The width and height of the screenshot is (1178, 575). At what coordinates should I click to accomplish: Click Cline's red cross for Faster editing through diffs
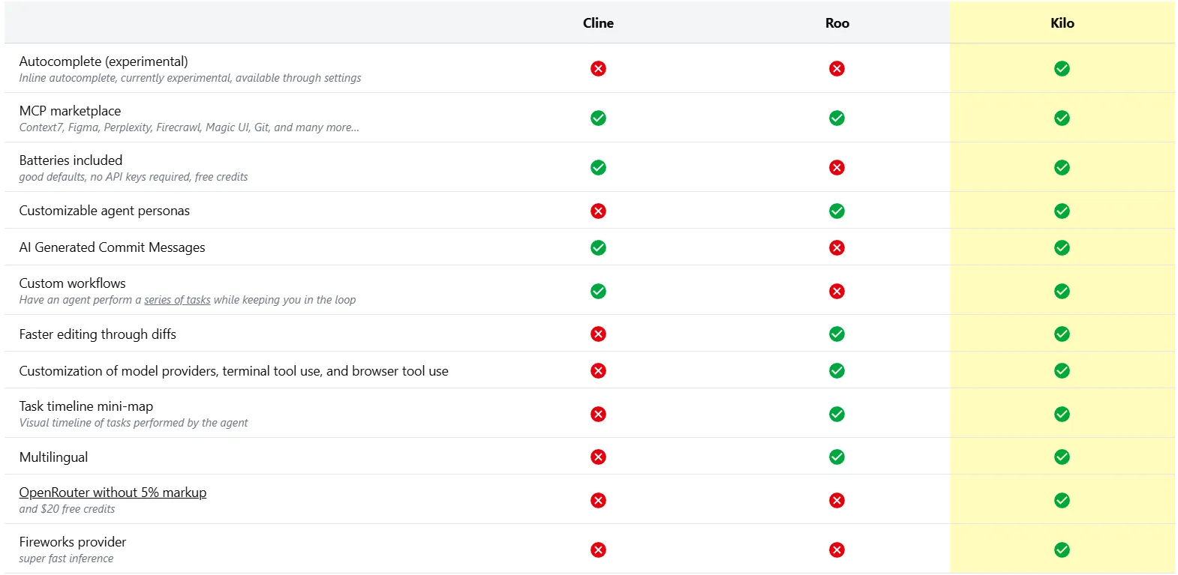(598, 334)
